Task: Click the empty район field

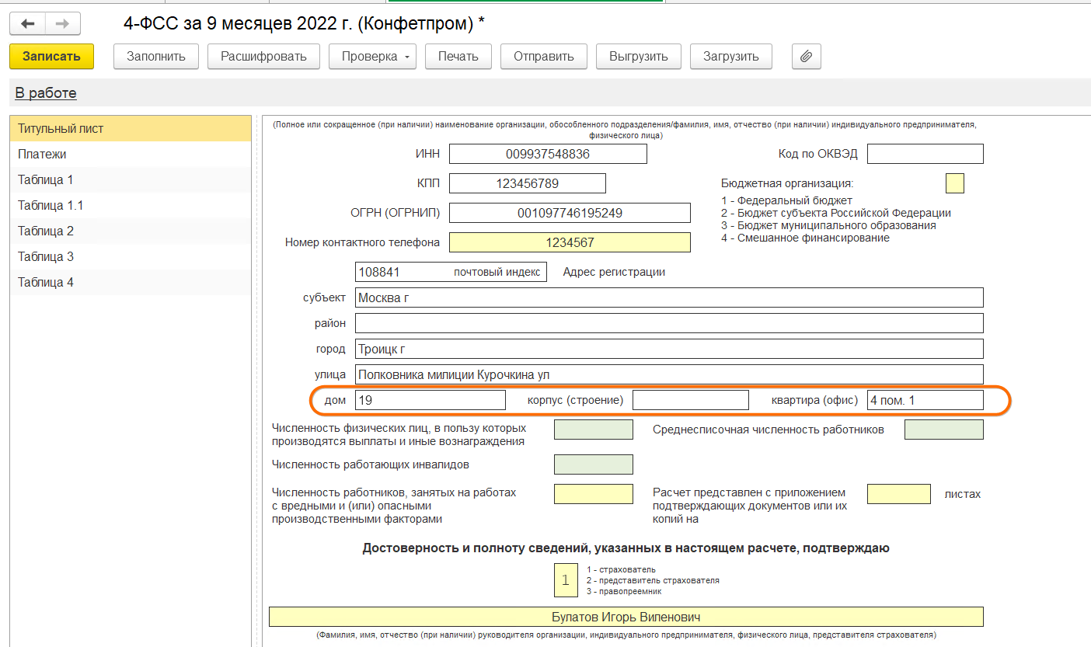Action: [669, 323]
